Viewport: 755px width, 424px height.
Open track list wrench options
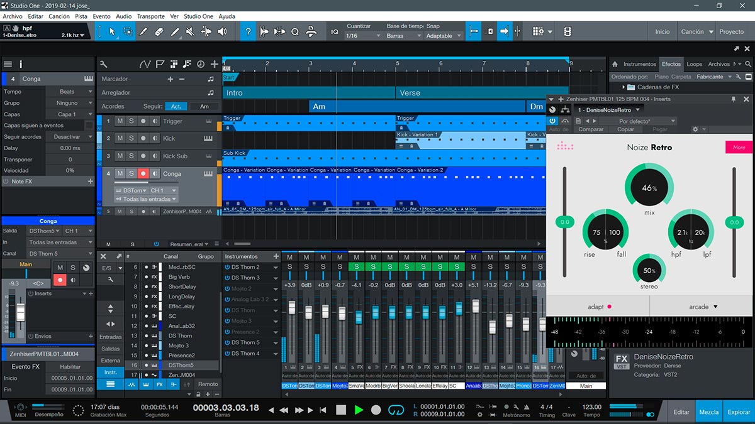tap(103, 64)
